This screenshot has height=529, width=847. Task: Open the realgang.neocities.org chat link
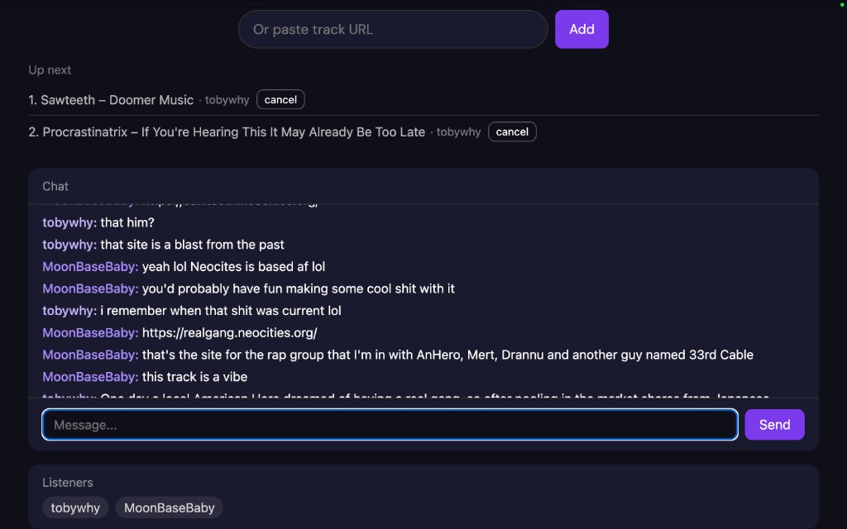[x=229, y=333]
